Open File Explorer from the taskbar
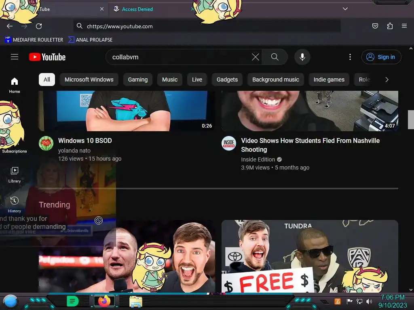This screenshot has height=310, width=414. click(136, 302)
